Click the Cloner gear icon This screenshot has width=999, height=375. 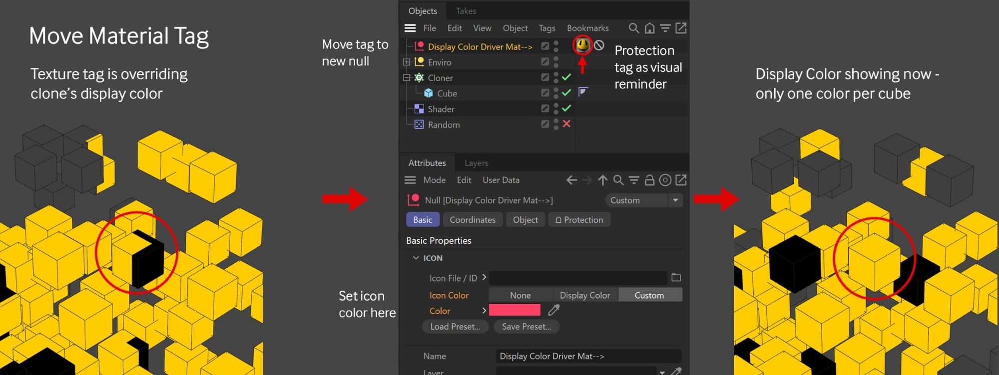click(419, 77)
